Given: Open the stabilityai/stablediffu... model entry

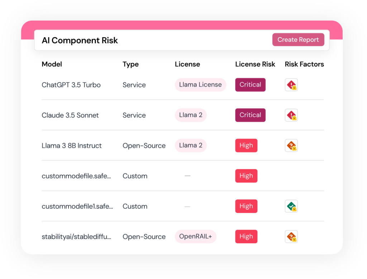Looking at the screenshot, I should pos(76,237).
